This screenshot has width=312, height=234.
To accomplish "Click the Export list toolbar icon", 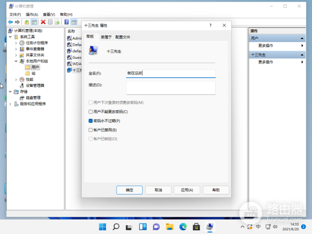I will click(57, 22).
